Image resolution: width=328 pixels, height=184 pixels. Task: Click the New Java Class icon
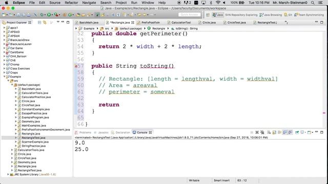71,15
